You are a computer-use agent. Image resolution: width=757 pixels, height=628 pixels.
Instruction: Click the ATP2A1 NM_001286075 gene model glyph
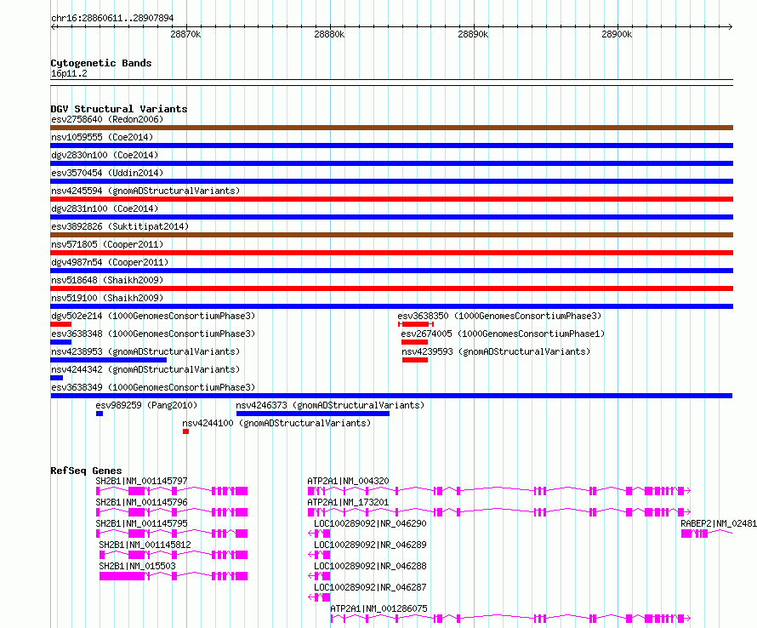click(510, 619)
